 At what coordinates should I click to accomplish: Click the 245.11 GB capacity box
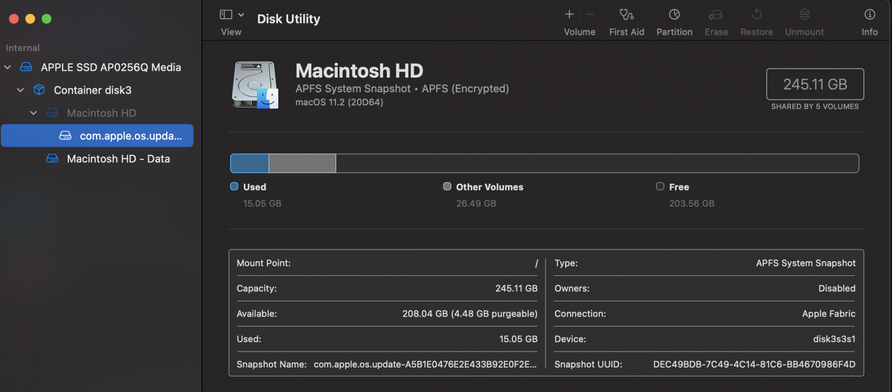tap(815, 84)
